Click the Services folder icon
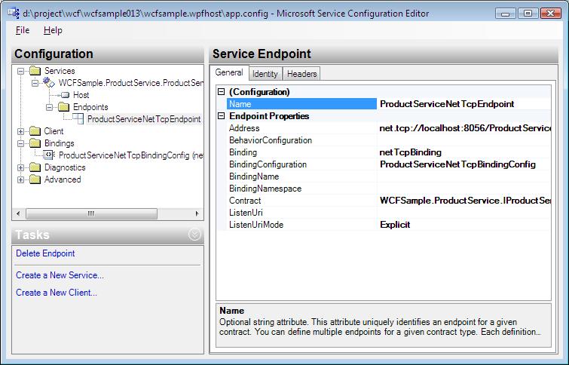The image size is (569, 365). (x=35, y=70)
